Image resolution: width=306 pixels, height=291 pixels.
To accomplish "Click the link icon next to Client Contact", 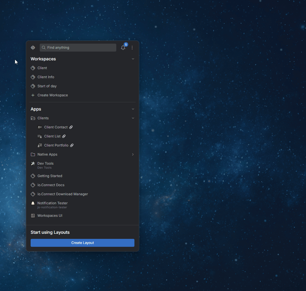I will [x=71, y=127].
